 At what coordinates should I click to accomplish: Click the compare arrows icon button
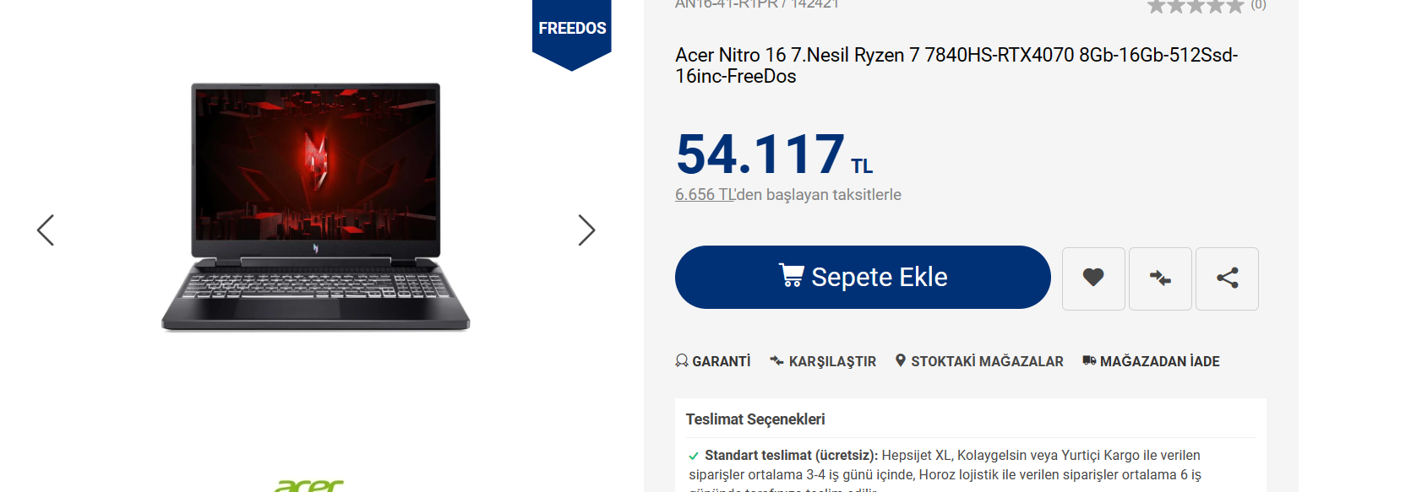(x=1160, y=278)
